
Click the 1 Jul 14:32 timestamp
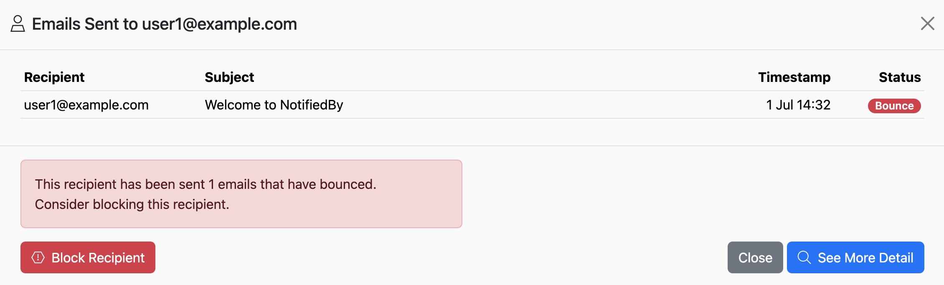coord(798,105)
